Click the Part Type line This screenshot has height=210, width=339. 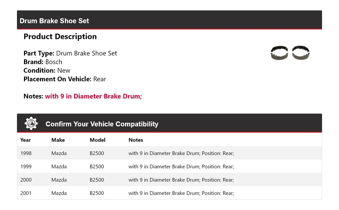click(70, 53)
